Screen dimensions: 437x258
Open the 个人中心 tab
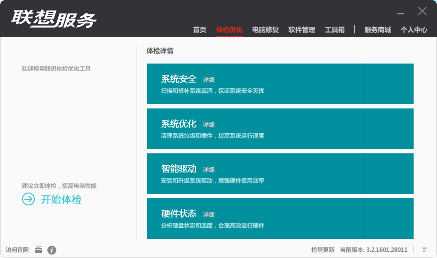coord(414,30)
